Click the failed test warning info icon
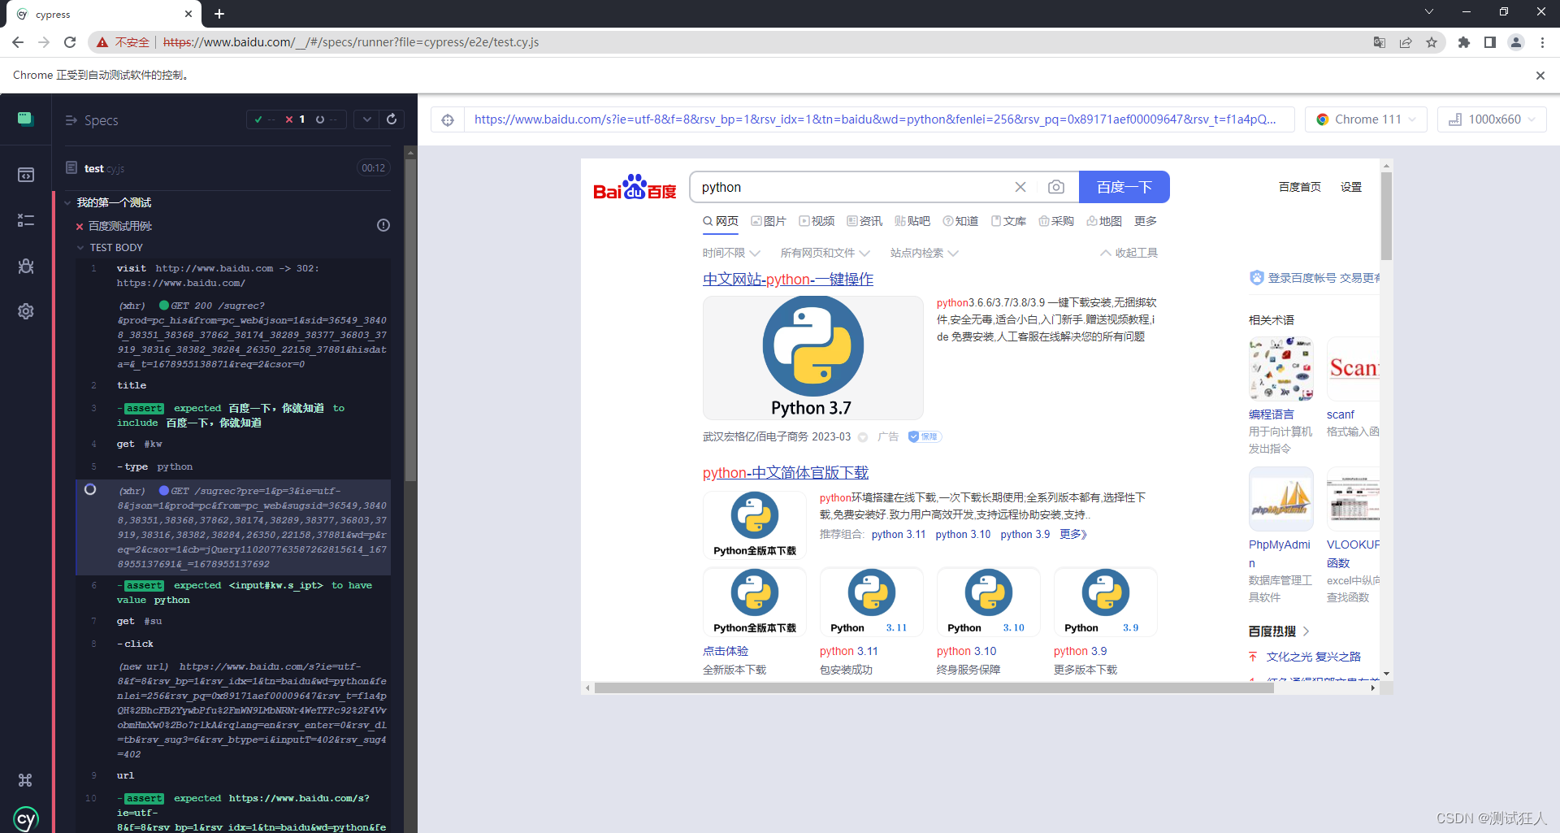The height and width of the screenshot is (833, 1560). [x=383, y=225]
